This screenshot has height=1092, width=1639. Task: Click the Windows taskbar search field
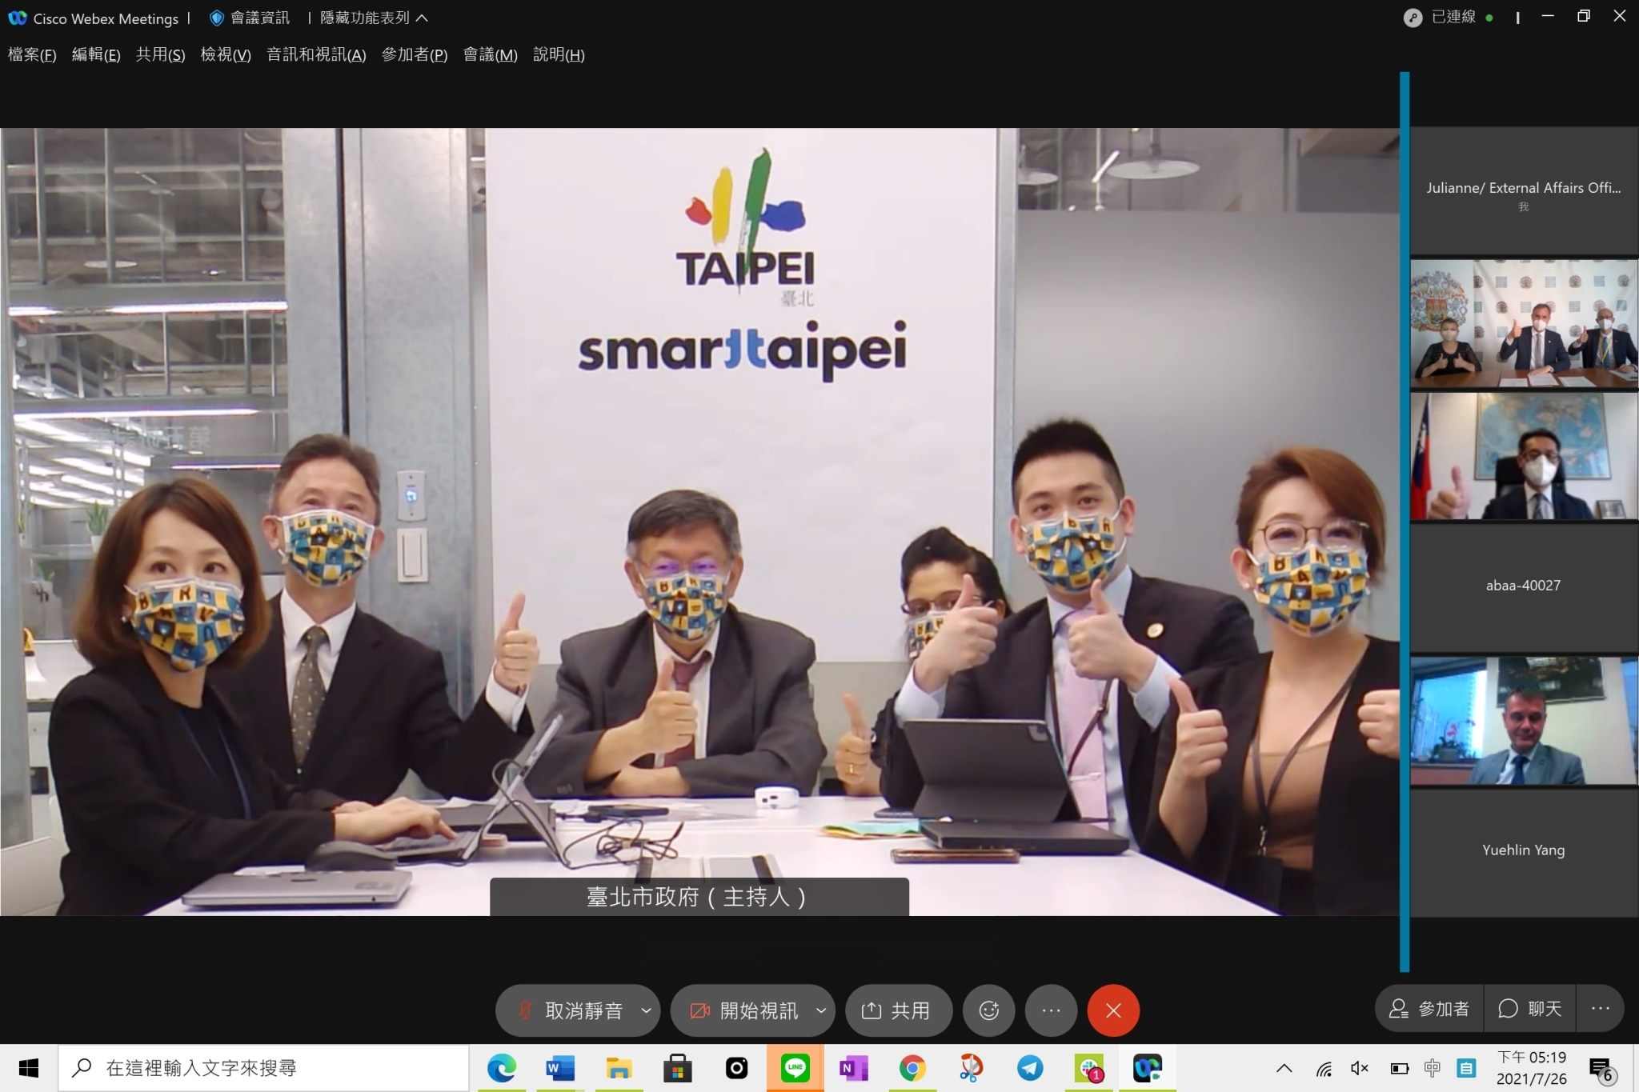263,1068
